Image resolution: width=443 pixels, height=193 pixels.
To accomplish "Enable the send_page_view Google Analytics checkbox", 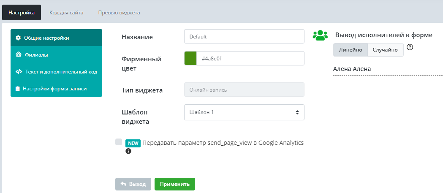I will coord(119,142).
